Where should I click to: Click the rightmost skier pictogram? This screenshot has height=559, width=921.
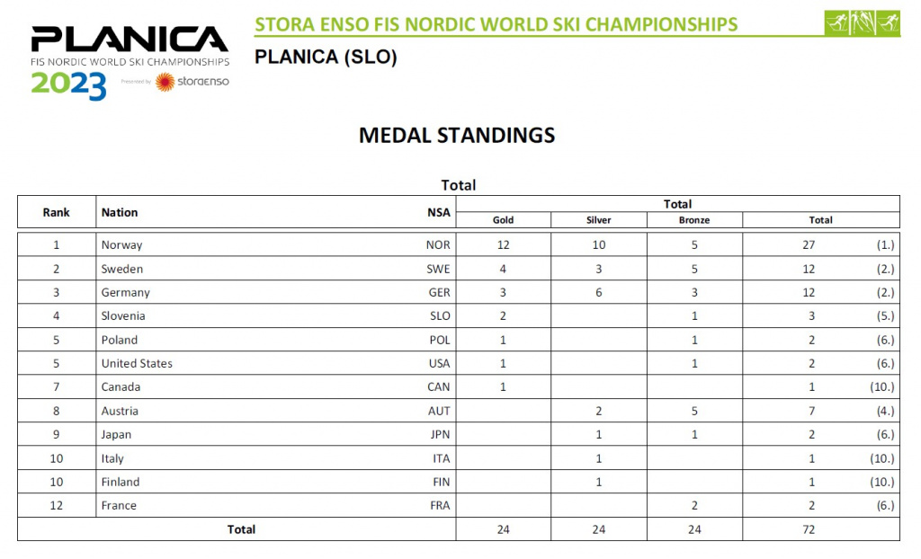coord(888,23)
